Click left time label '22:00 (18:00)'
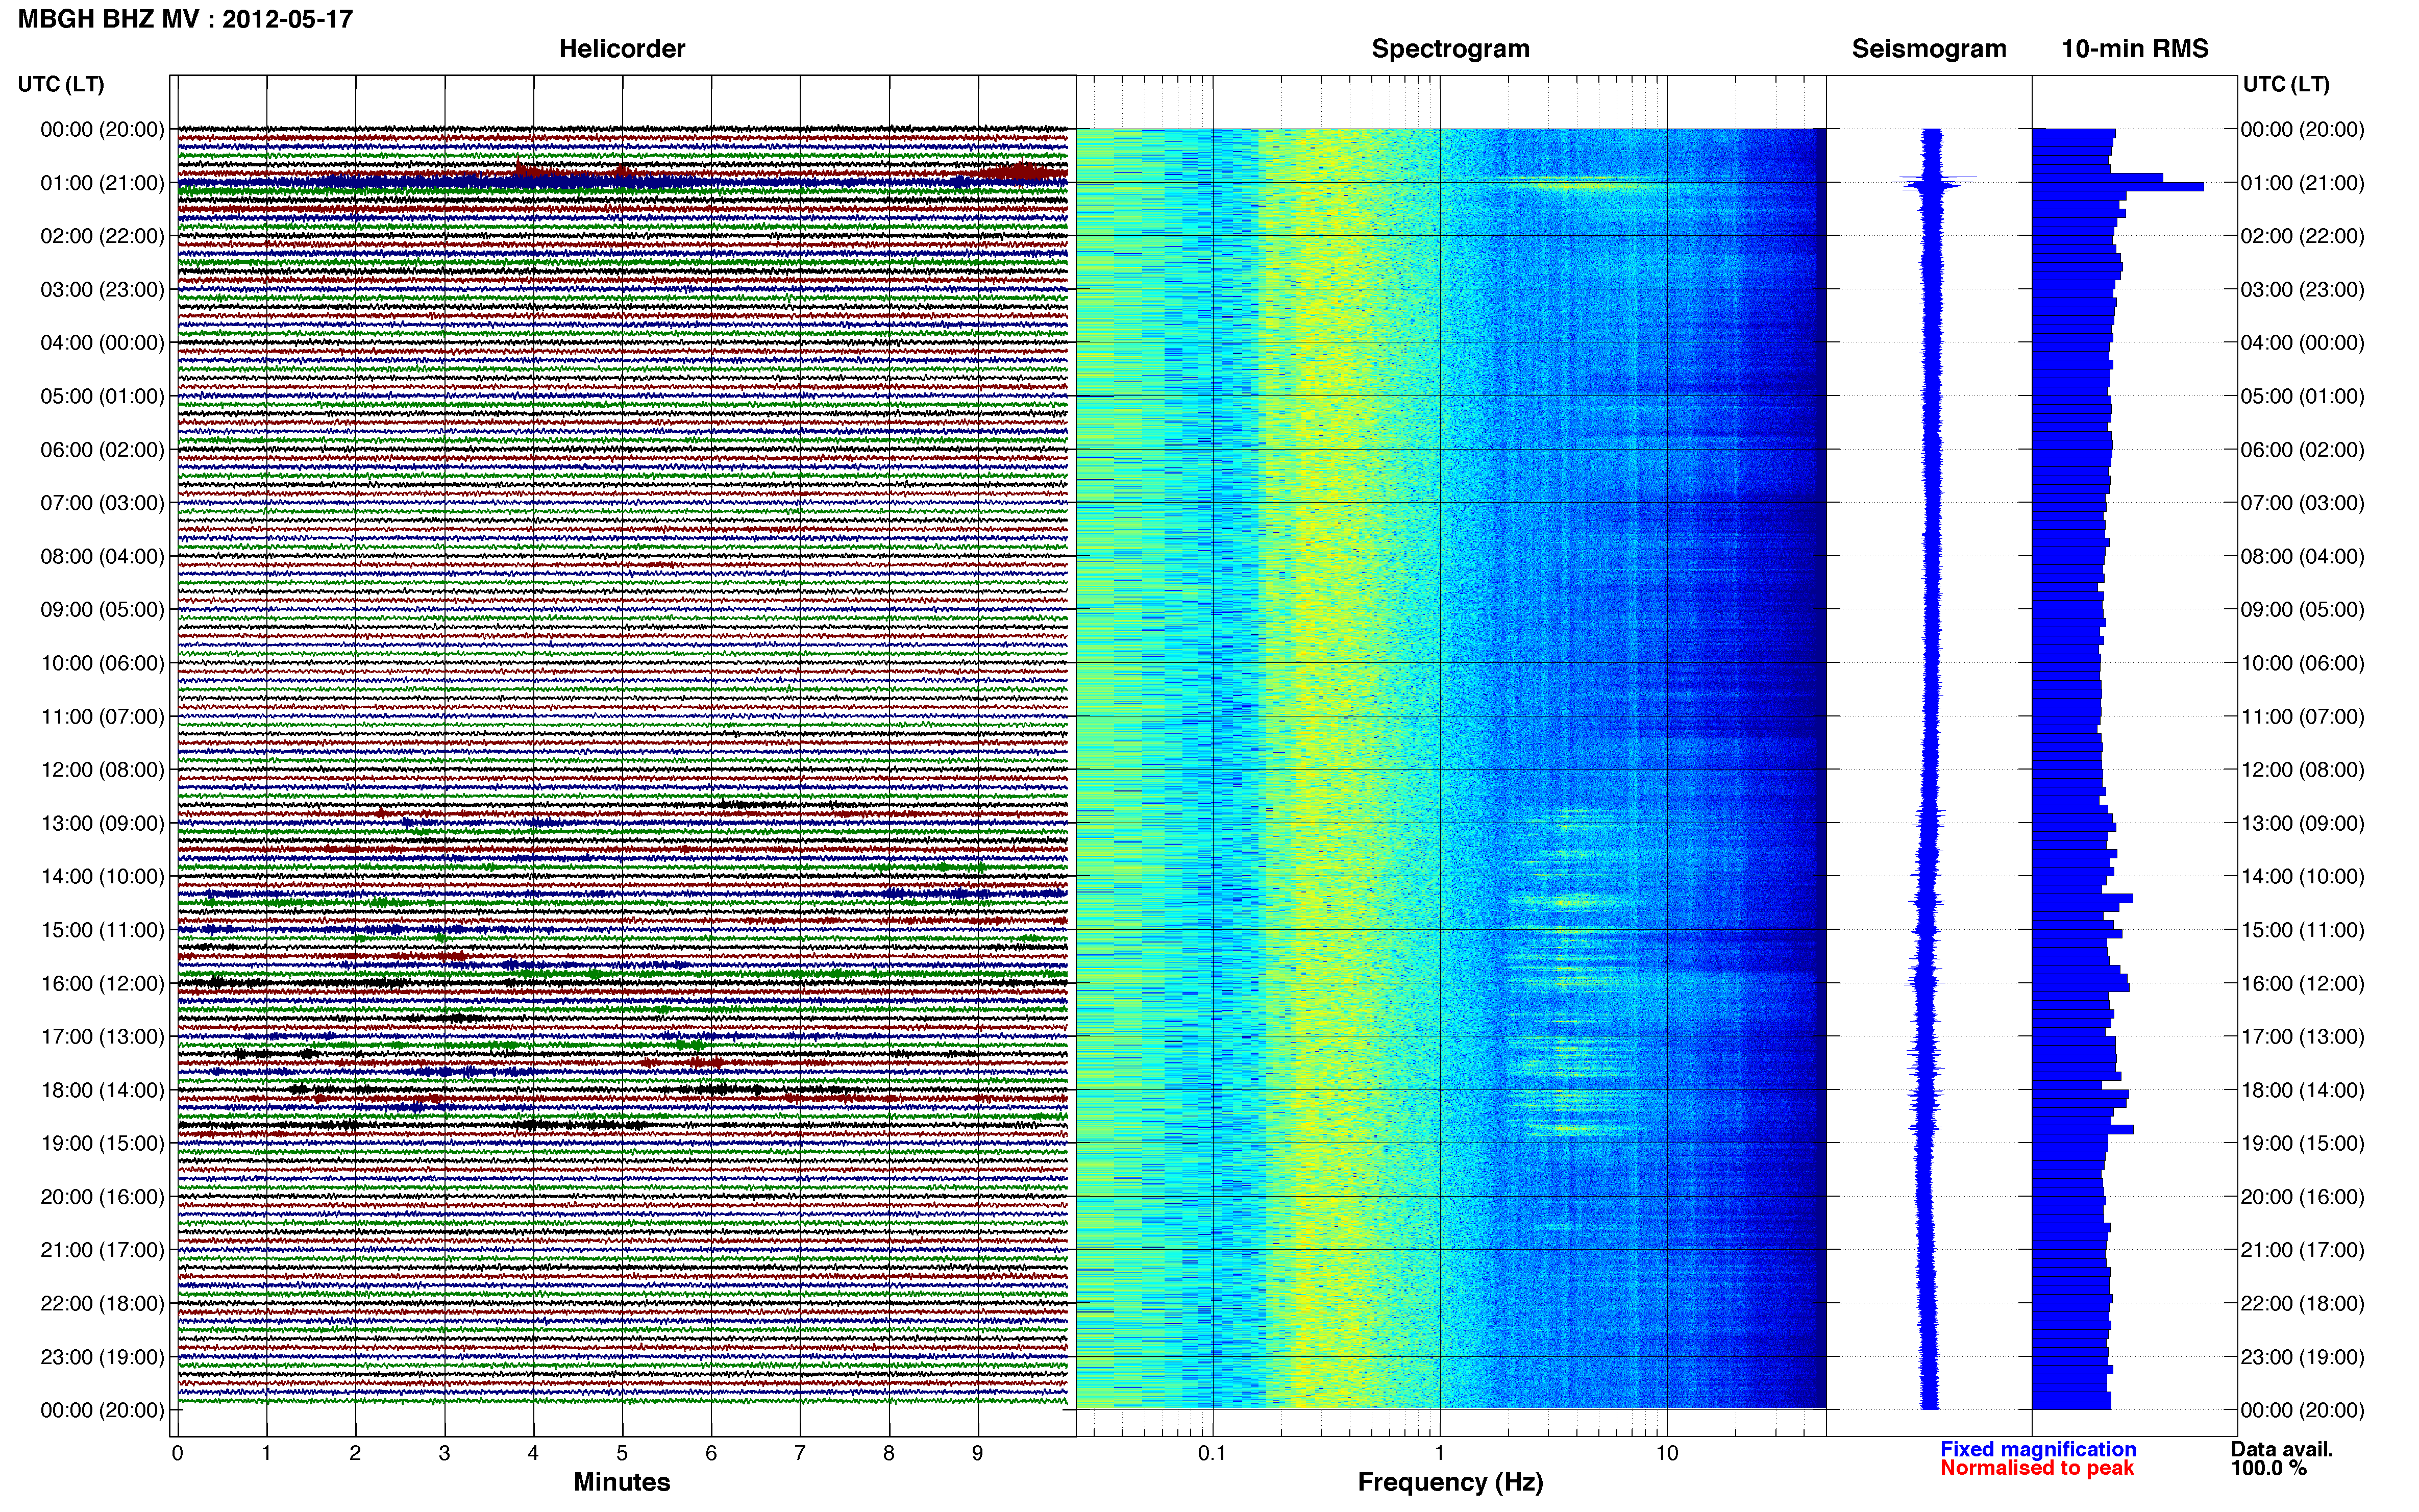The height and width of the screenshot is (1512, 2419). pyautogui.click(x=102, y=1303)
